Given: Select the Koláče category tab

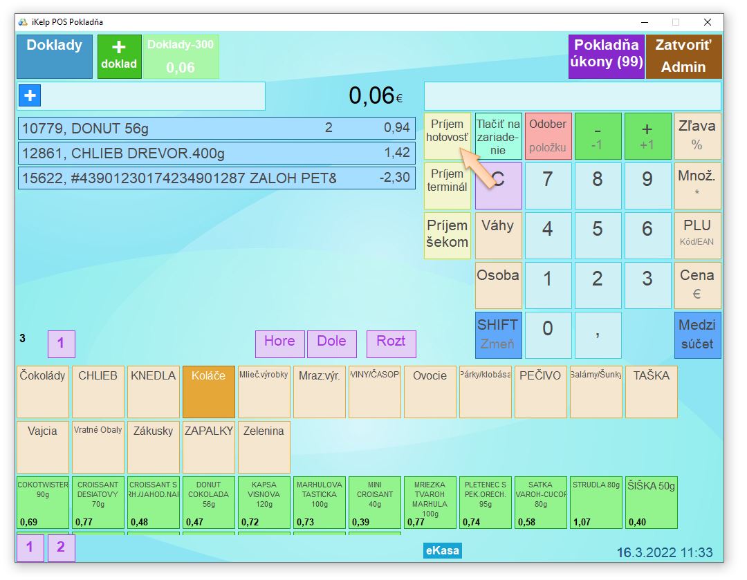Looking at the screenshot, I should click(x=208, y=391).
